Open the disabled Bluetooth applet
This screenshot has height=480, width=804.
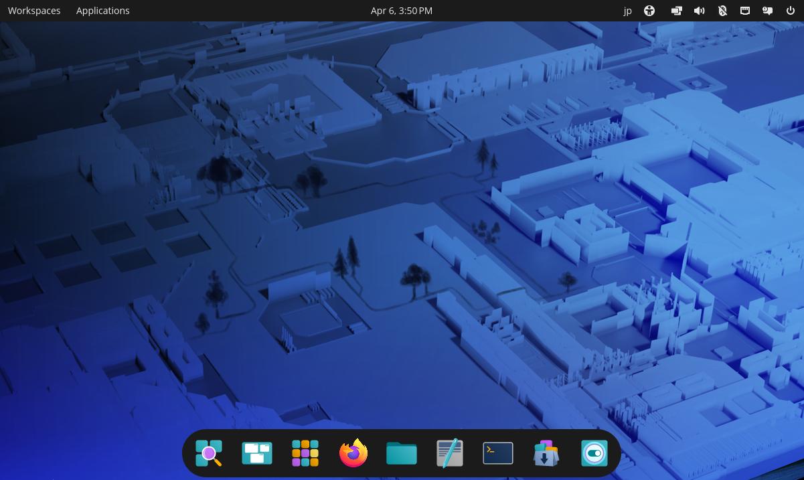[722, 11]
